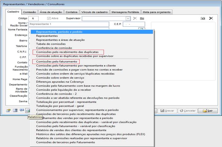Open the Meta para orçamento tab
222x147 pixels.
click(157, 12)
